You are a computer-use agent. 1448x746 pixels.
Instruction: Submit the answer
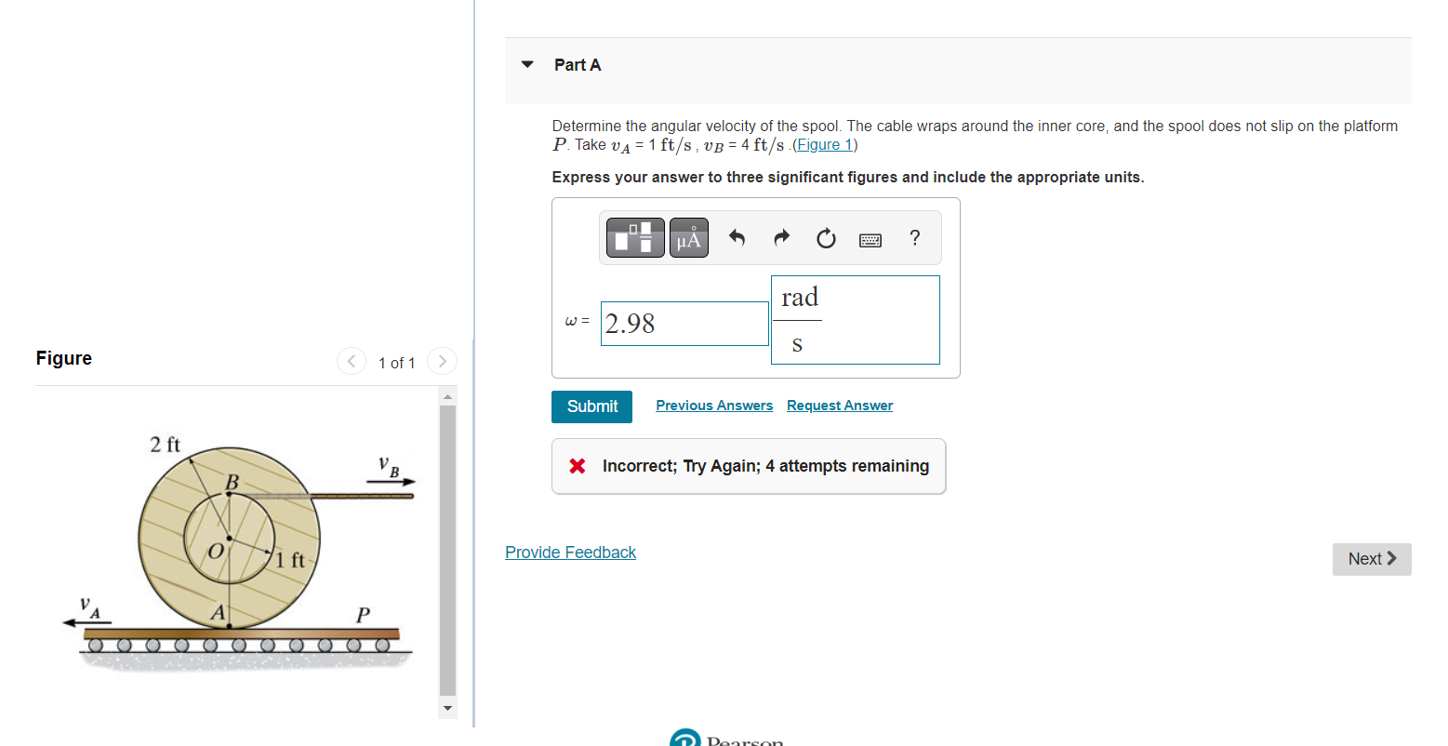tap(591, 406)
